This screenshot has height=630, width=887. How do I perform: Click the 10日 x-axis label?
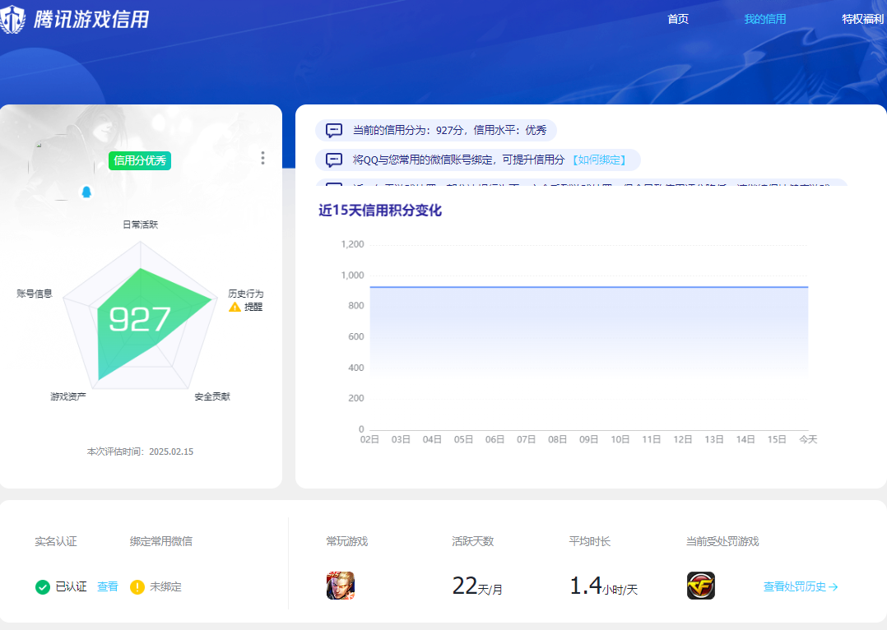tap(620, 439)
